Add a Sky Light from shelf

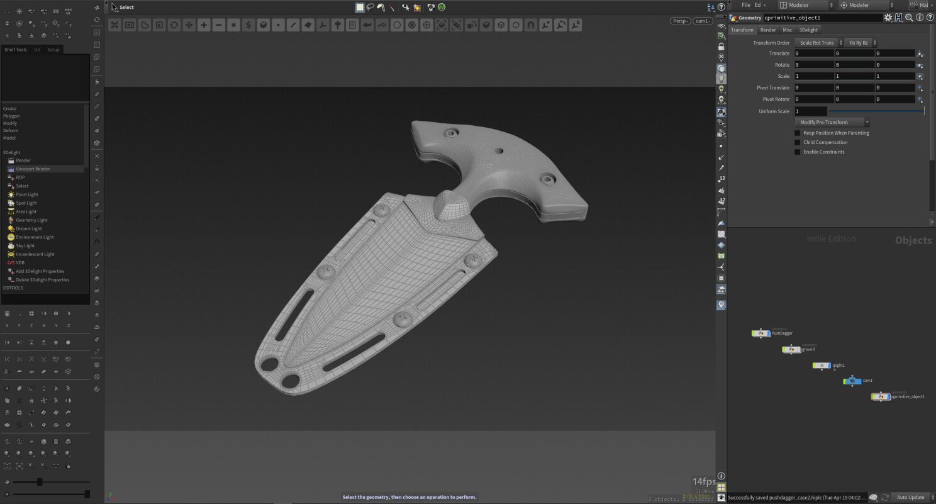(21, 245)
